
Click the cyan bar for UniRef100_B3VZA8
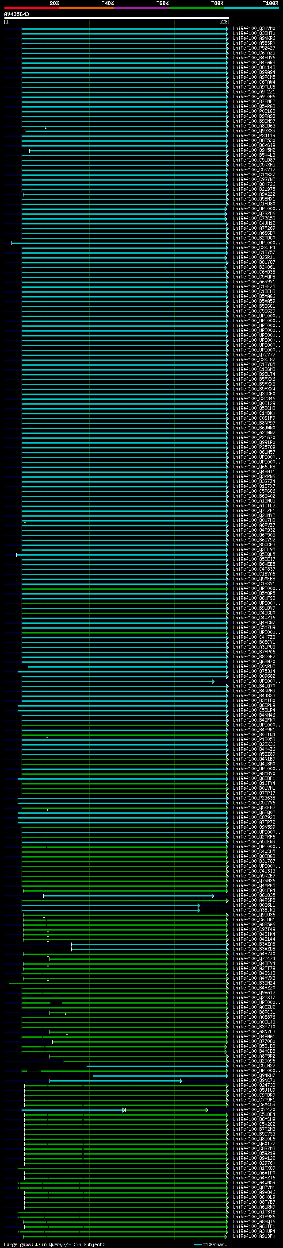point(149,944)
